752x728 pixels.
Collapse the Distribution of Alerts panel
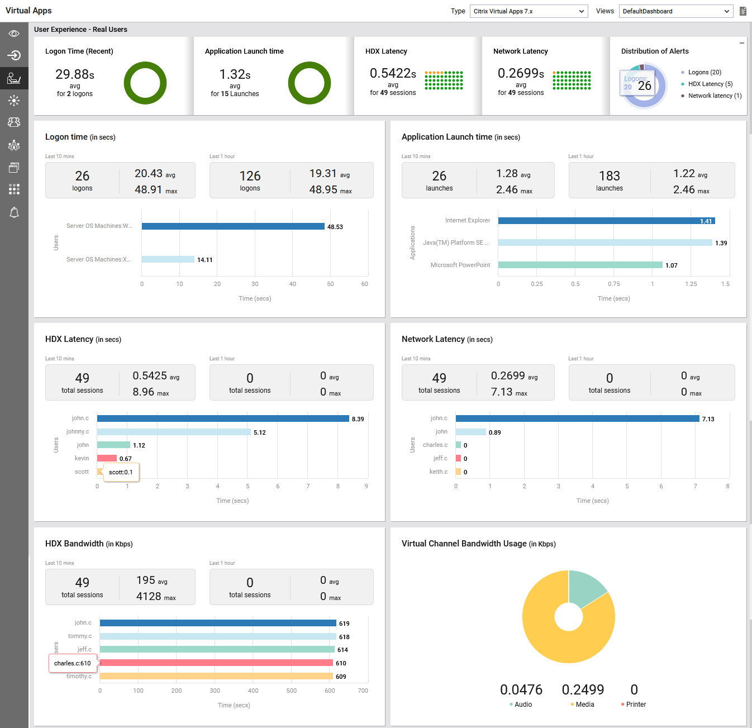741,43
